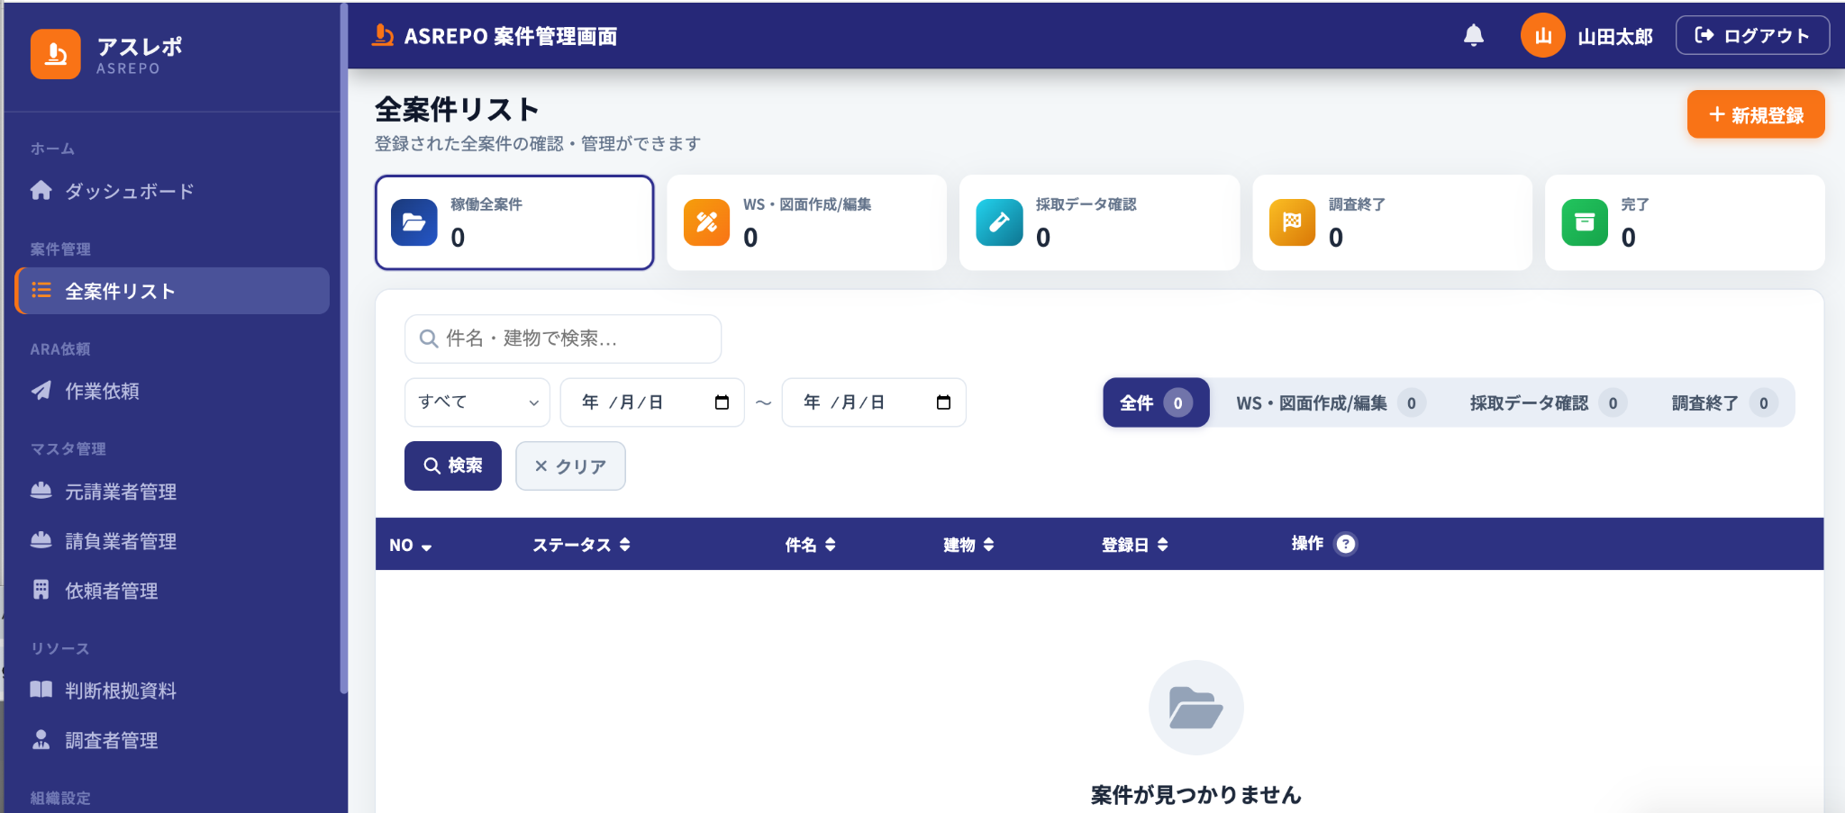The image size is (1845, 813).
Task: Select the 調査終了 filter tab
Action: 1724,402
